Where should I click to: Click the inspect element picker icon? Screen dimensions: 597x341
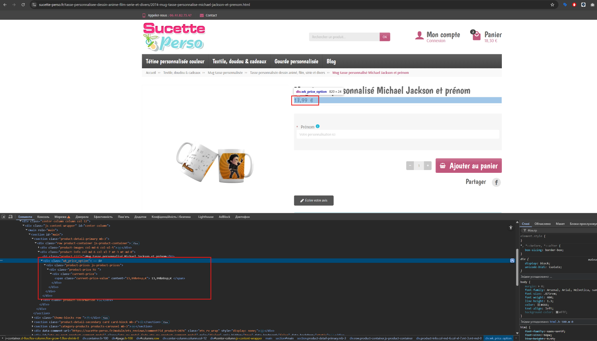[3, 217]
